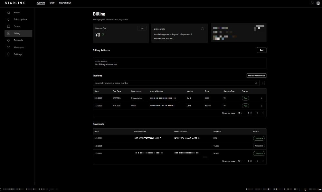Click the ¥730 total in Invoices
Screen dimensions: 322x192
pos(207,98)
